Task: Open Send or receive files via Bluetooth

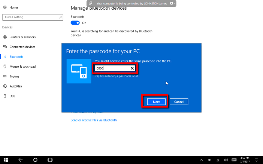Action: tap(93, 120)
